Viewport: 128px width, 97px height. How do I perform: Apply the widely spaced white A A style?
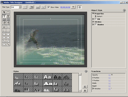67,89
